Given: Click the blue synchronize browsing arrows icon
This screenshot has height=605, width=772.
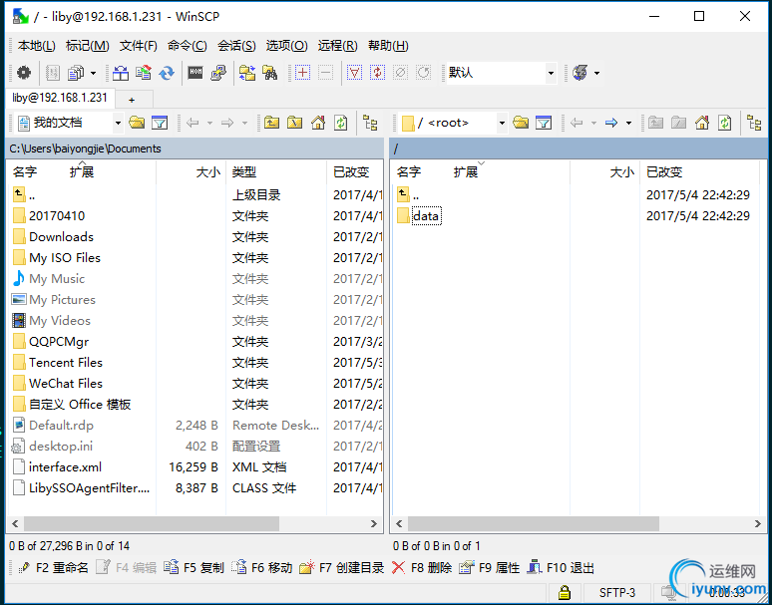Looking at the screenshot, I should [x=167, y=73].
